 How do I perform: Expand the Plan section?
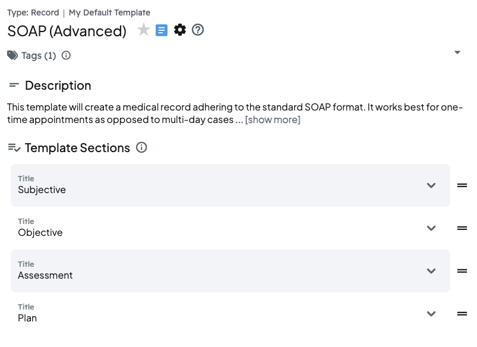[x=432, y=314]
